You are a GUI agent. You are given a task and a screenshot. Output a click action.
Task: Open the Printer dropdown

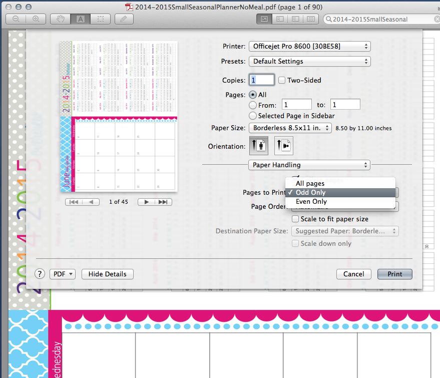coord(309,46)
